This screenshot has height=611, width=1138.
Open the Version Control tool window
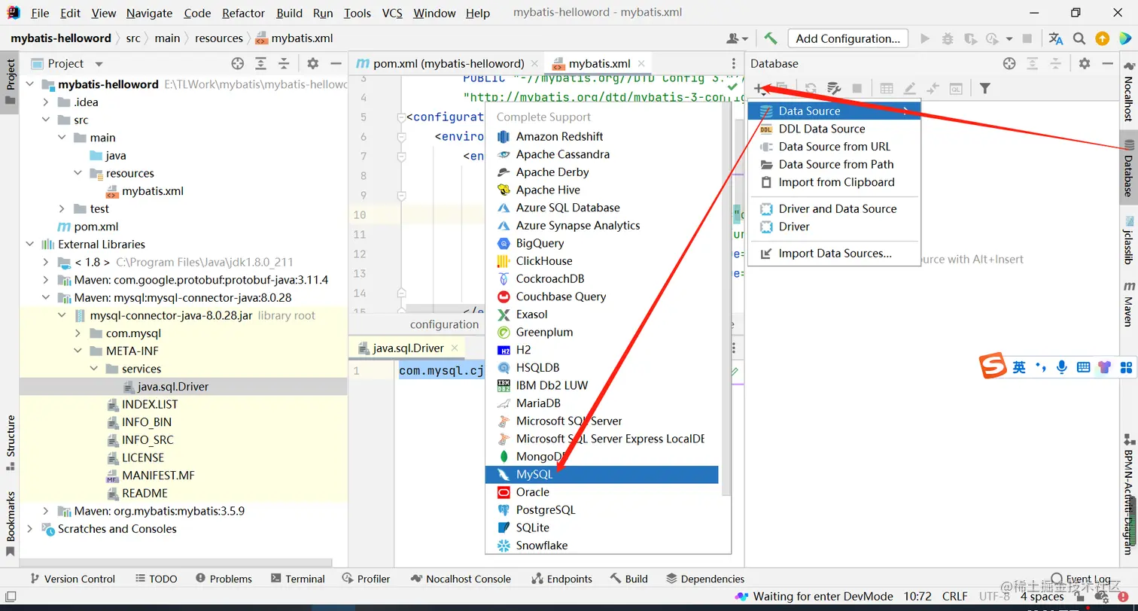(72, 579)
